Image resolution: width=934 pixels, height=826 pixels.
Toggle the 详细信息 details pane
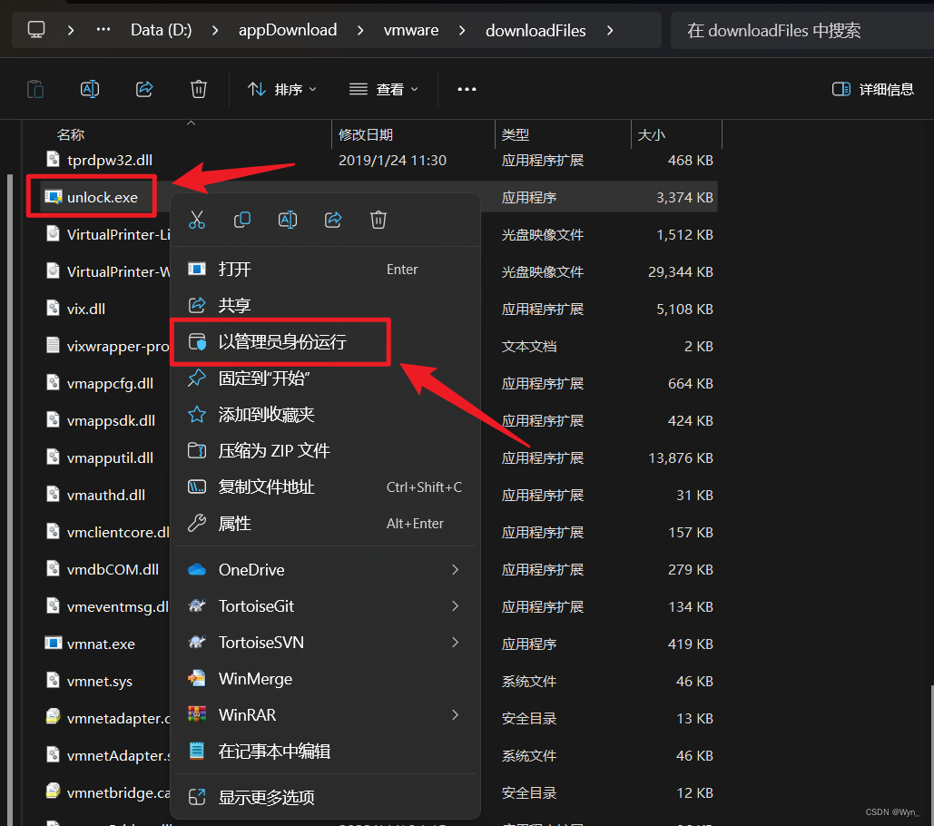[872, 89]
